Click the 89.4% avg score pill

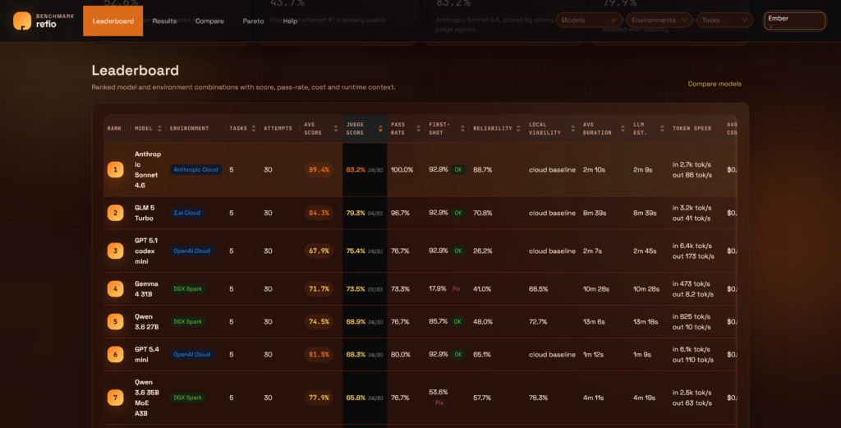[319, 169]
